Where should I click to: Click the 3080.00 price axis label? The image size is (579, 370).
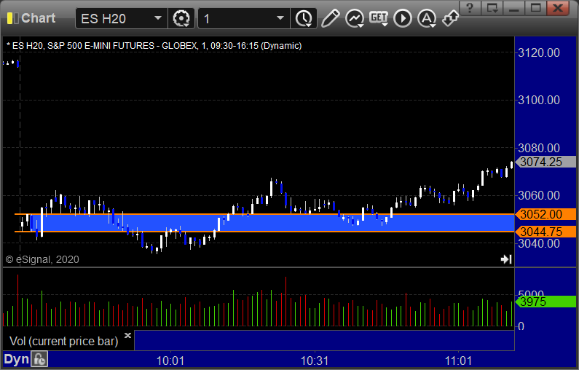pyautogui.click(x=539, y=148)
